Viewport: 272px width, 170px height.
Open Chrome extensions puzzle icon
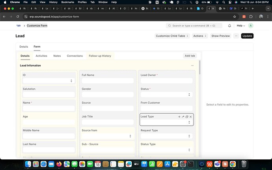click(251, 17)
